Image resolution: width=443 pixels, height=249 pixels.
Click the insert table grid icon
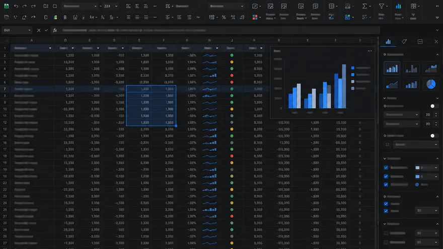pos(331,6)
